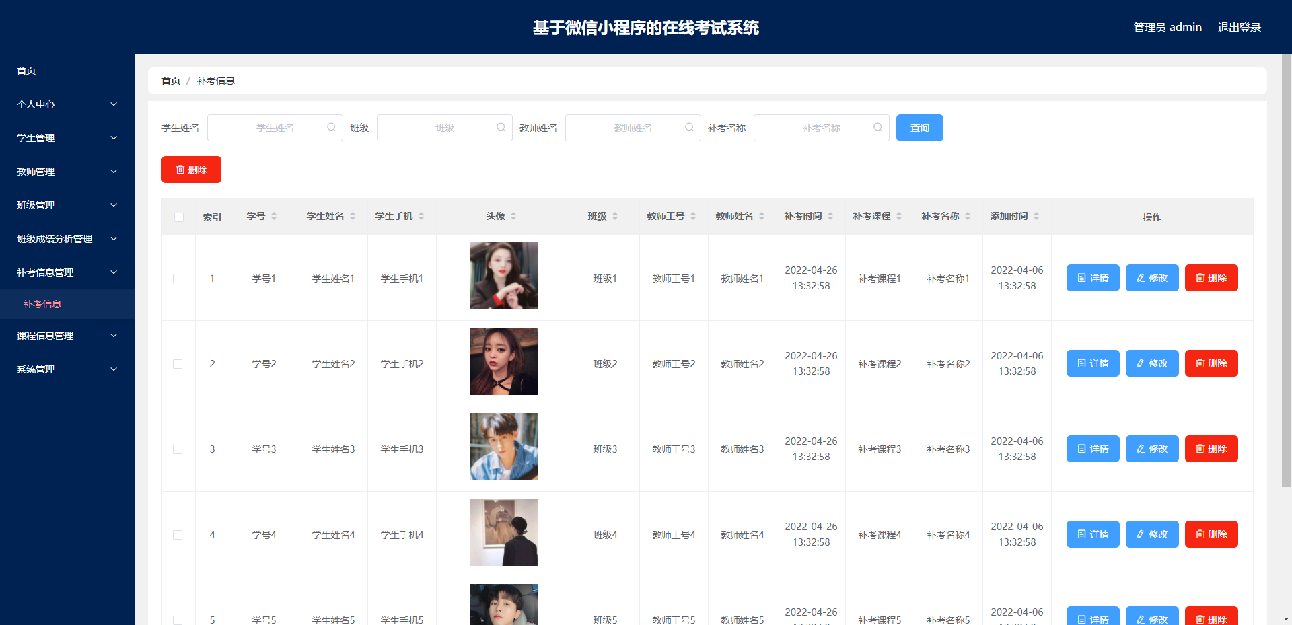Open 详情 for row 学号3

[1093, 449]
